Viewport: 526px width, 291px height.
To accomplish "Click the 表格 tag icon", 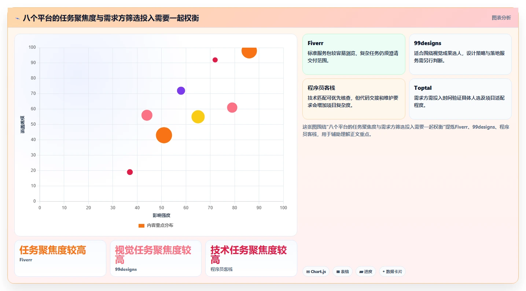I will 338,272.
